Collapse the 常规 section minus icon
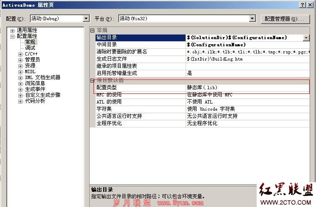316x207 pixels. tap(92, 30)
